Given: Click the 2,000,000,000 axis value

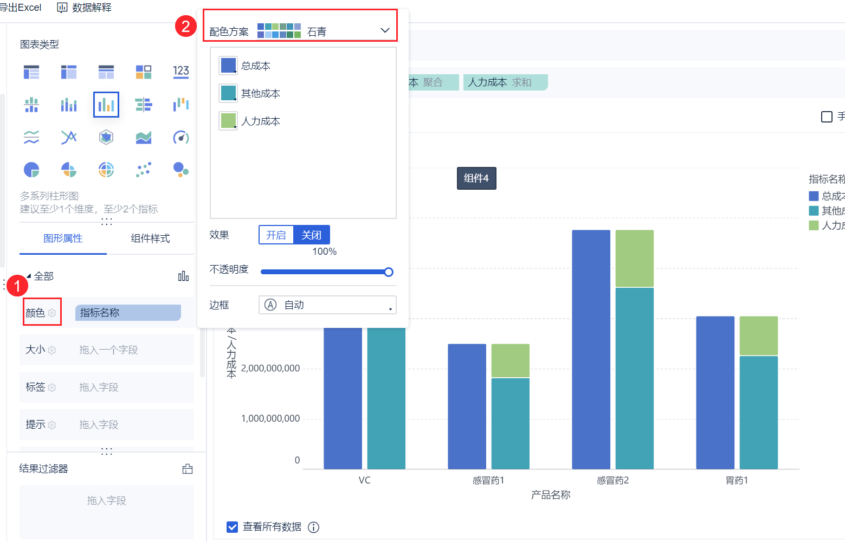Looking at the screenshot, I should [x=270, y=369].
